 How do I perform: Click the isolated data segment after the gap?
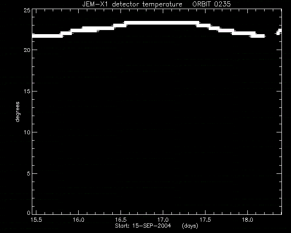279,32
